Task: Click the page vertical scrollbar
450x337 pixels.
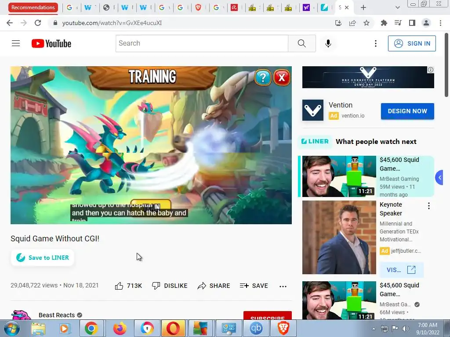Action: click(x=446, y=65)
